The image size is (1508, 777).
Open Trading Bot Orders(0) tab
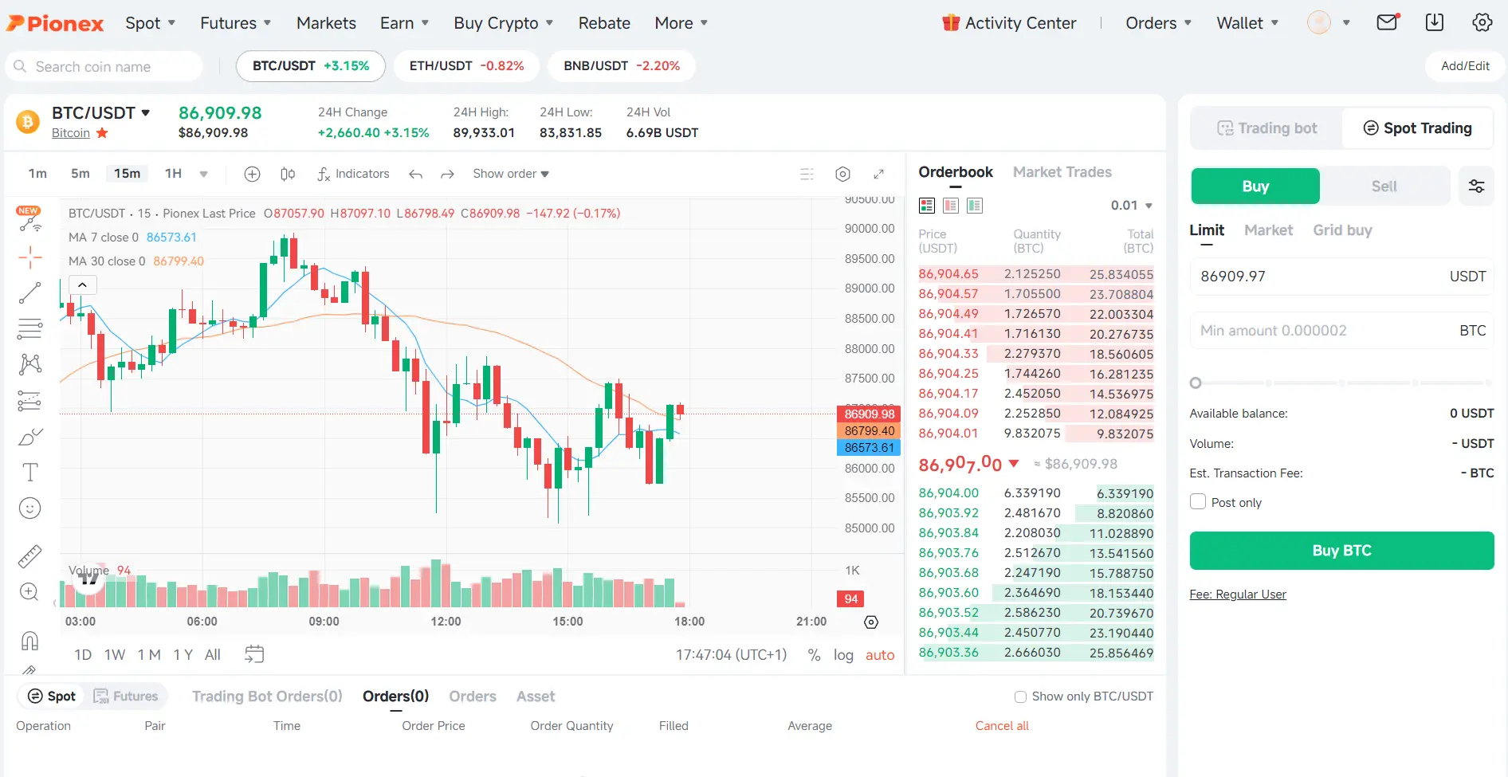[x=267, y=697]
